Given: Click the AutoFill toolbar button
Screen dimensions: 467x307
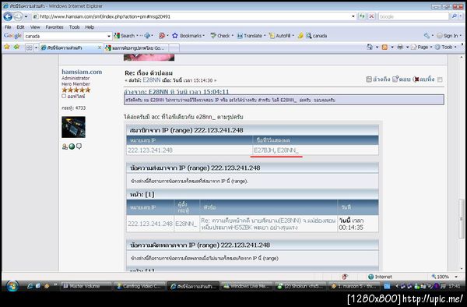Looking at the screenshot, I should coord(280,36).
